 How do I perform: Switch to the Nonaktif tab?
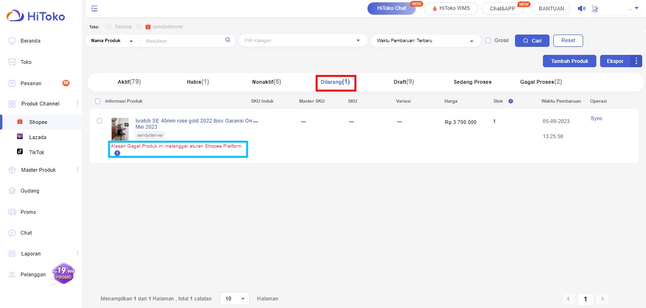tap(266, 82)
